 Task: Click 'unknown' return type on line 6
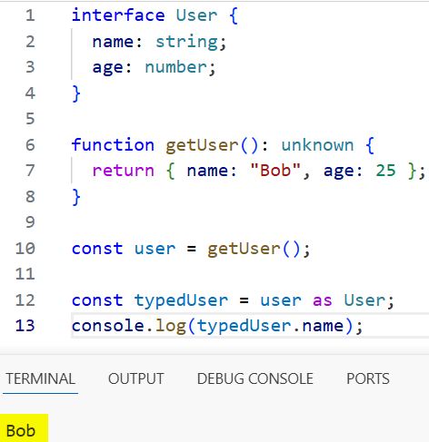click(317, 145)
